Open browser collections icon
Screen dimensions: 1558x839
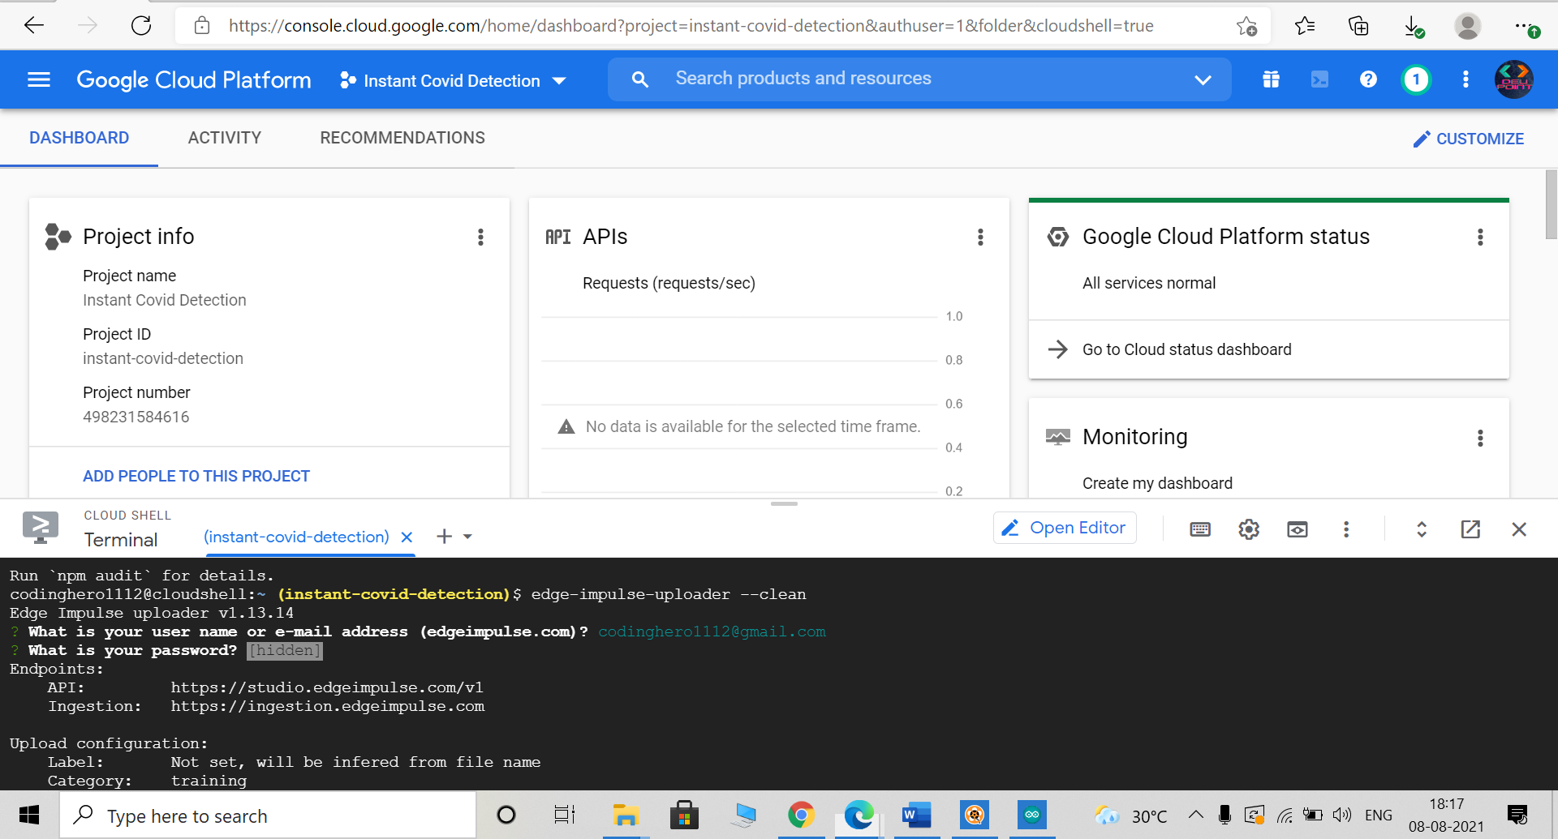pos(1358,26)
